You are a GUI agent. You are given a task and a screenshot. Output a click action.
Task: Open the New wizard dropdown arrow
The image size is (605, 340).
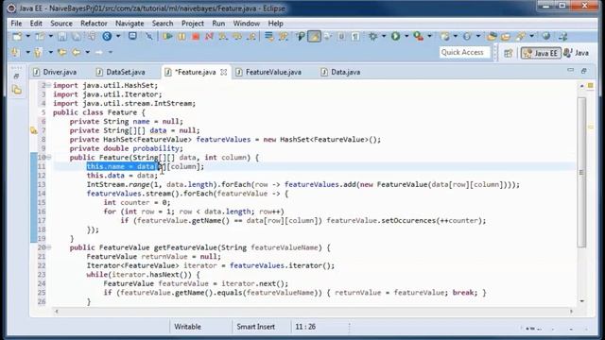click(27, 37)
